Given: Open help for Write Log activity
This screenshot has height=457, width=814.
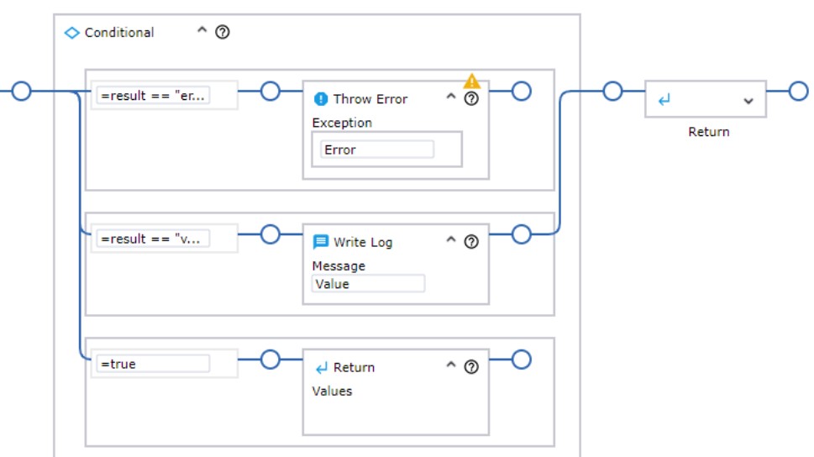Looking at the screenshot, I should (x=471, y=242).
